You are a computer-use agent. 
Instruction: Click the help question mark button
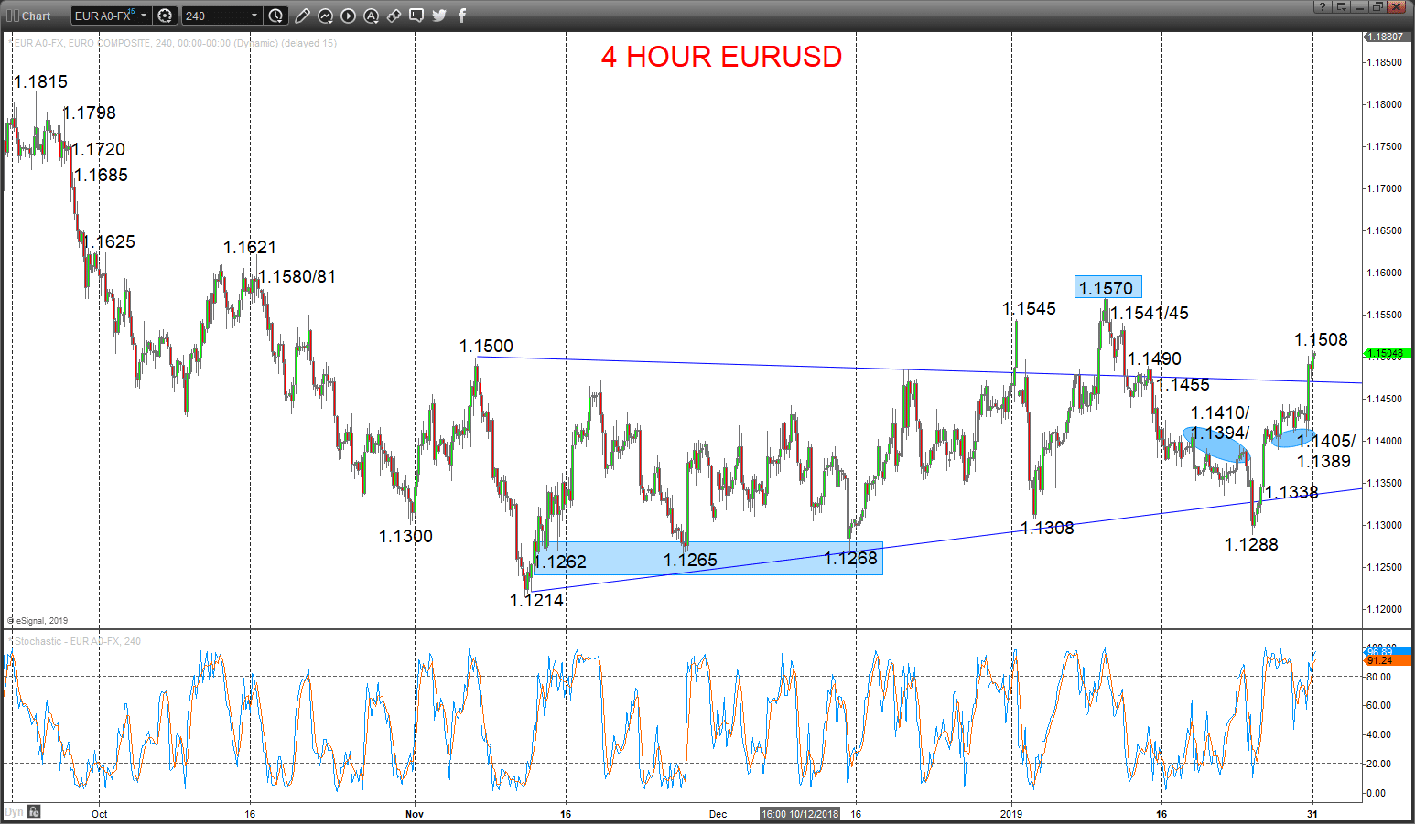pyautogui.click(x=1323, y=6)
